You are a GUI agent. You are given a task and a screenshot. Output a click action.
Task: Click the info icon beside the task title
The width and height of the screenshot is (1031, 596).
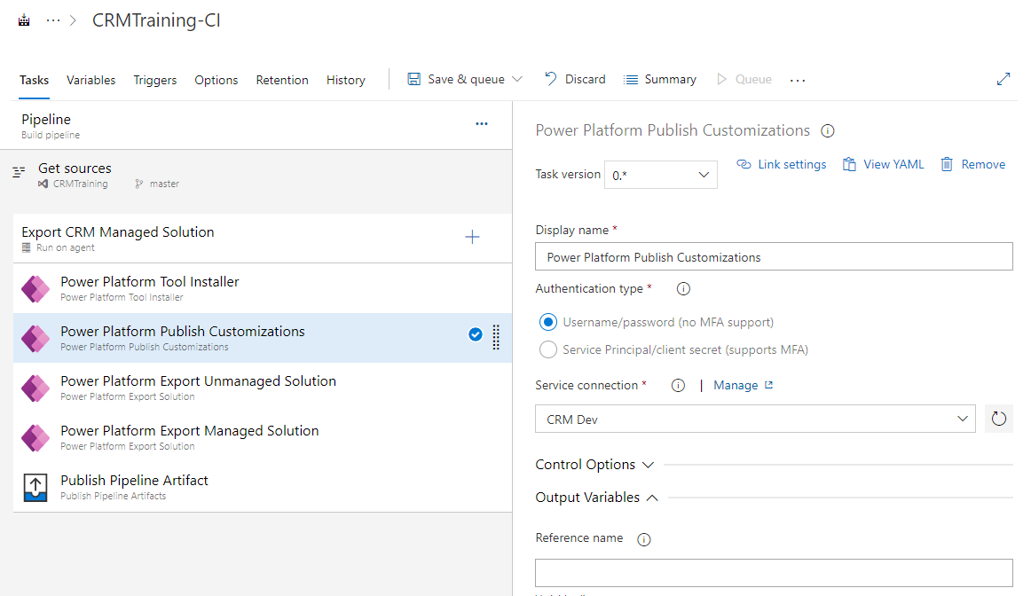[828, 130]
